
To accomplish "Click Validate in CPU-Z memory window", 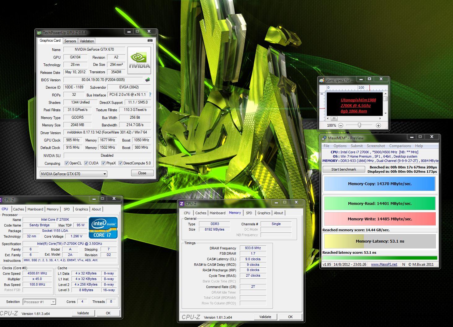I will [265, 317].
